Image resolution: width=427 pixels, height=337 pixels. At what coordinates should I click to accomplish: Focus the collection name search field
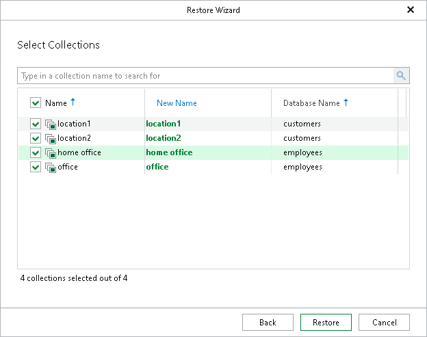[x=205, y=76]
